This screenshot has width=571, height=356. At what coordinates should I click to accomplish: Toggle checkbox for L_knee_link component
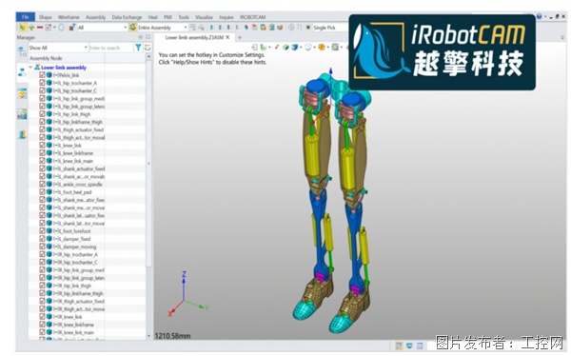coord(42,145)
